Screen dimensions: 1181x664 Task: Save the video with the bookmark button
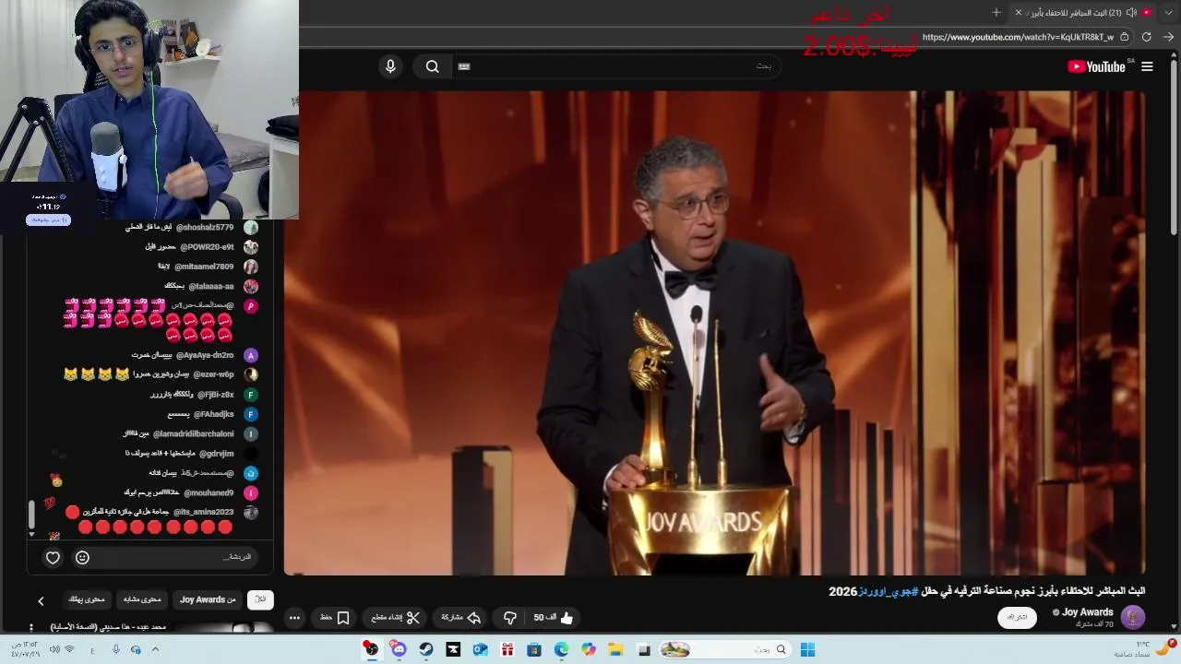click(335, 618)
